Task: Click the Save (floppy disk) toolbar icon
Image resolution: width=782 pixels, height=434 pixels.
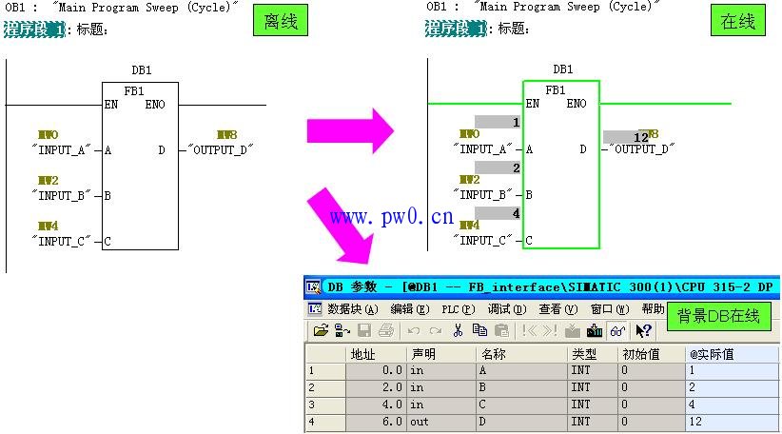Action: tap(363, 331)
